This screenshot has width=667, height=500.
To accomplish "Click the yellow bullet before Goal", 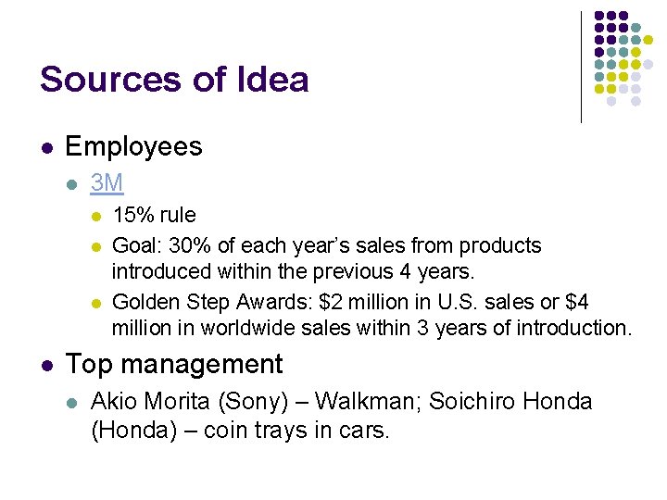I will coord(95,246).
